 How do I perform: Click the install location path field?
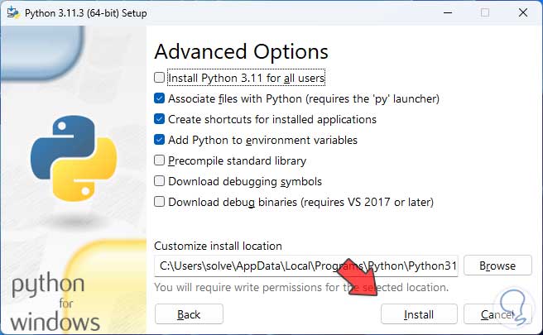(305, 266)
